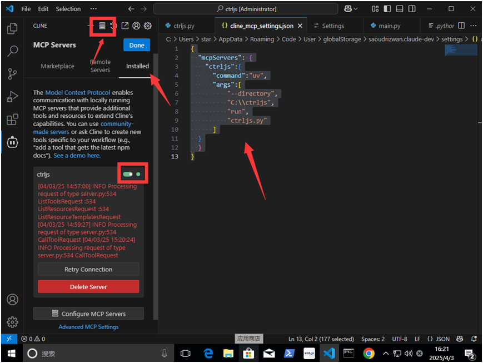Open the notifications bell in status bar
This screenshot has height=363, width=483.
point(474,339)
